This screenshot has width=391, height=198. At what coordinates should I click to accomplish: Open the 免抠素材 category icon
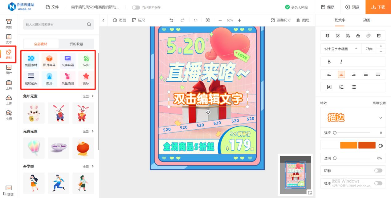point(31,60)
